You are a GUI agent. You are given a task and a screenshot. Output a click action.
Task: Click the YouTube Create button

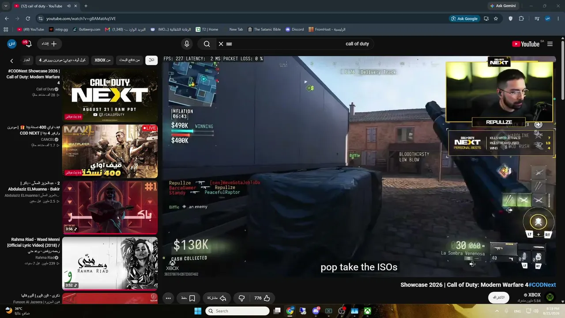(49, 44)
